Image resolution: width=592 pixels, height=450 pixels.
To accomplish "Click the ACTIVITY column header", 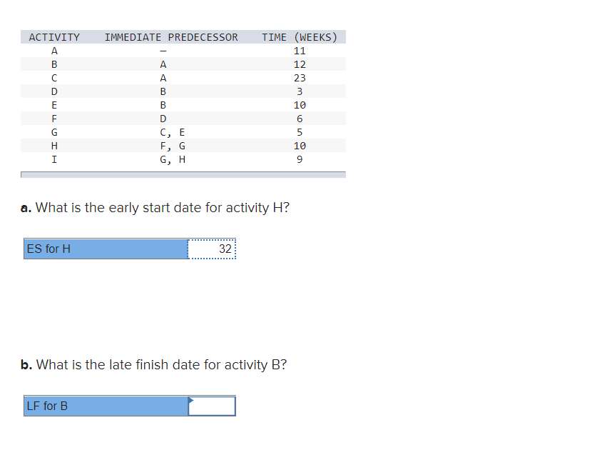I will click(x=55, y=37).
